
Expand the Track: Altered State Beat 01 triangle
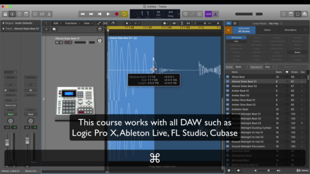tap(3, 29)
